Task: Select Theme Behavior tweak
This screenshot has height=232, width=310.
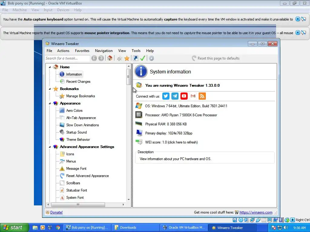Action: pyautogui.click(x=78, y=140)
